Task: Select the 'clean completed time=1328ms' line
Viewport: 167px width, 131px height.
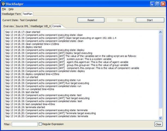Action: pos(32,44)
